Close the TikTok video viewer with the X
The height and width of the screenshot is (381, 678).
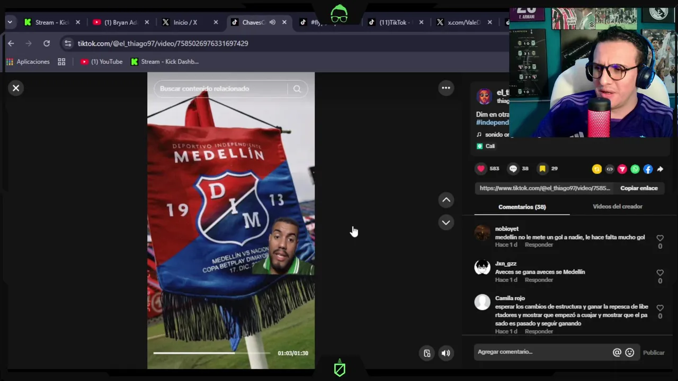click(16, 88)
